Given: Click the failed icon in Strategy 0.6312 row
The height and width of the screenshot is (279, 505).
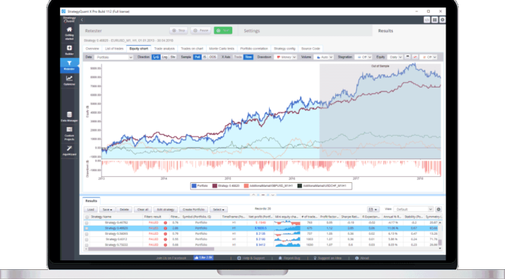Looking at the screenshot, I should pos(165,239).
